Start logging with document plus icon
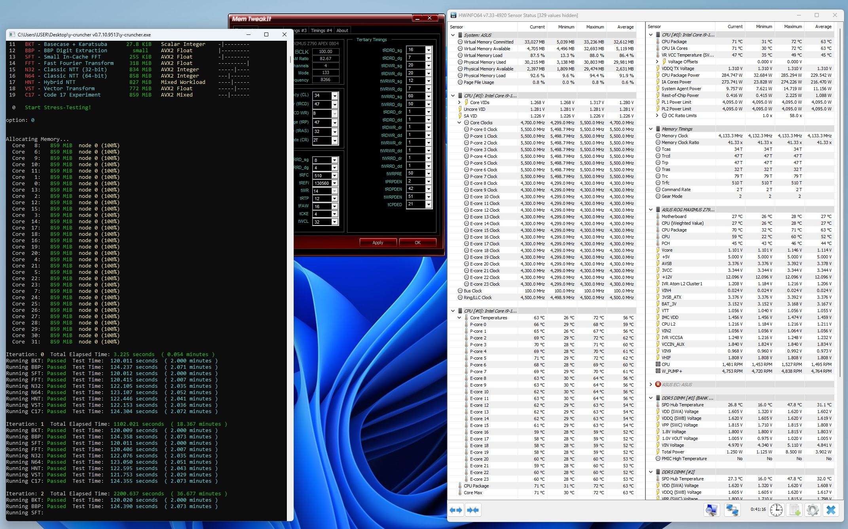 (795, 510)
